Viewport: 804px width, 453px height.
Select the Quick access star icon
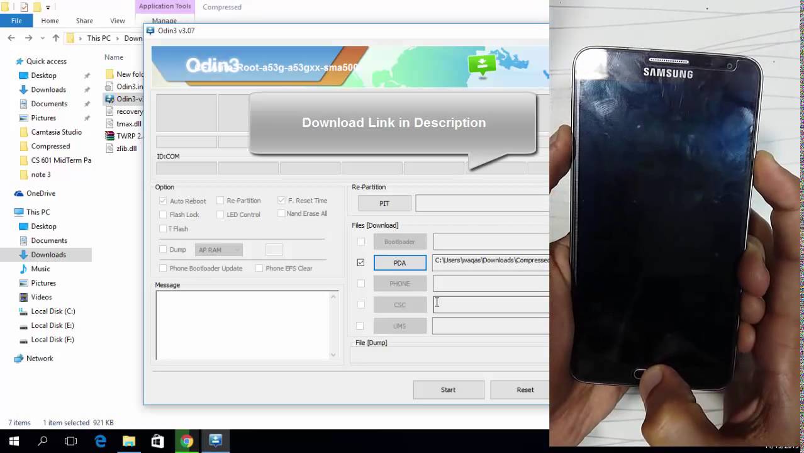[x=19, y=61]
